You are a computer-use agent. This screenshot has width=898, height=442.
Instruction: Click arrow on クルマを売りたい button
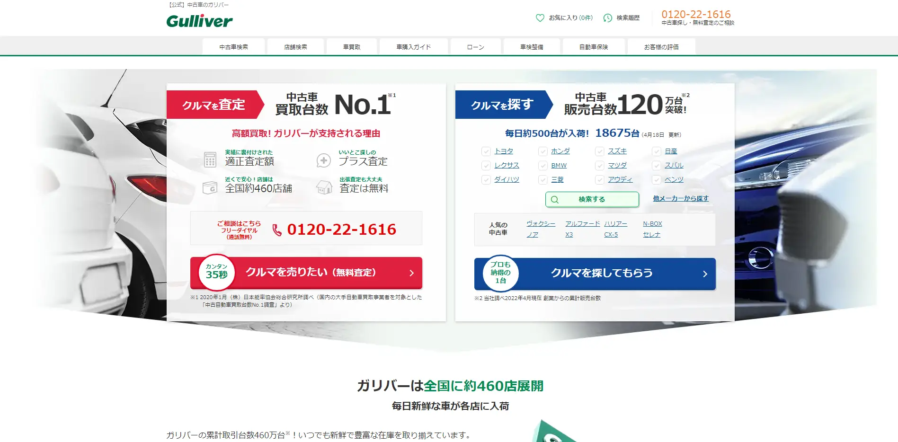(411, 273)
